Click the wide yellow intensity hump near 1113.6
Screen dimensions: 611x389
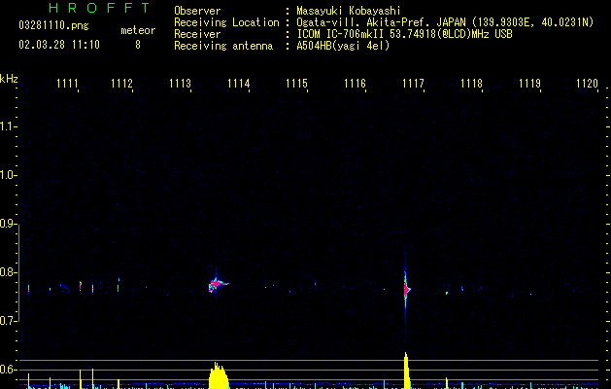click(x=219, y=375)
